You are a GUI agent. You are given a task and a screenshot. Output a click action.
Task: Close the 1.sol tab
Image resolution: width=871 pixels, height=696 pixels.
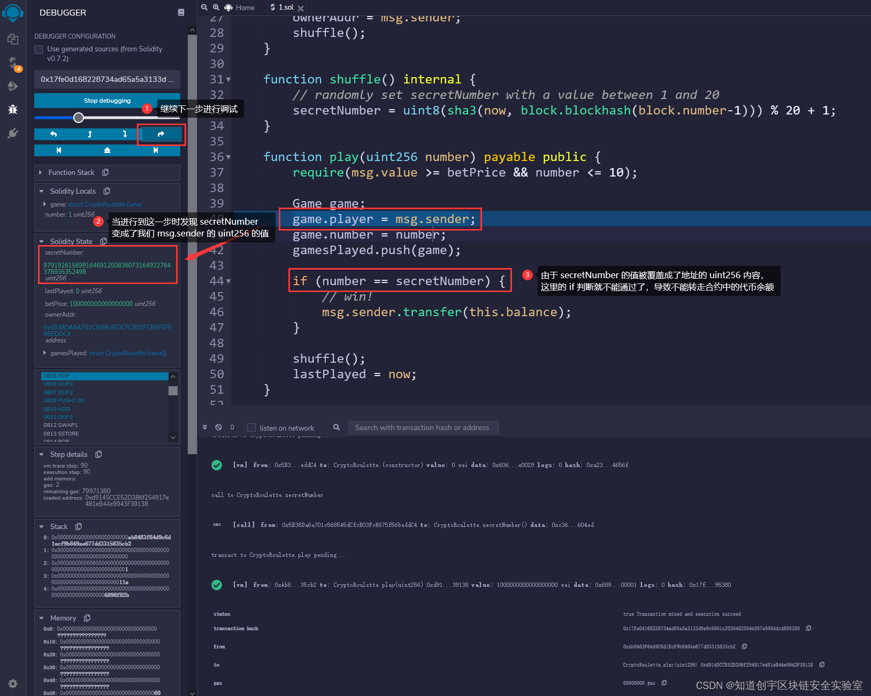[x=301, y=8]
